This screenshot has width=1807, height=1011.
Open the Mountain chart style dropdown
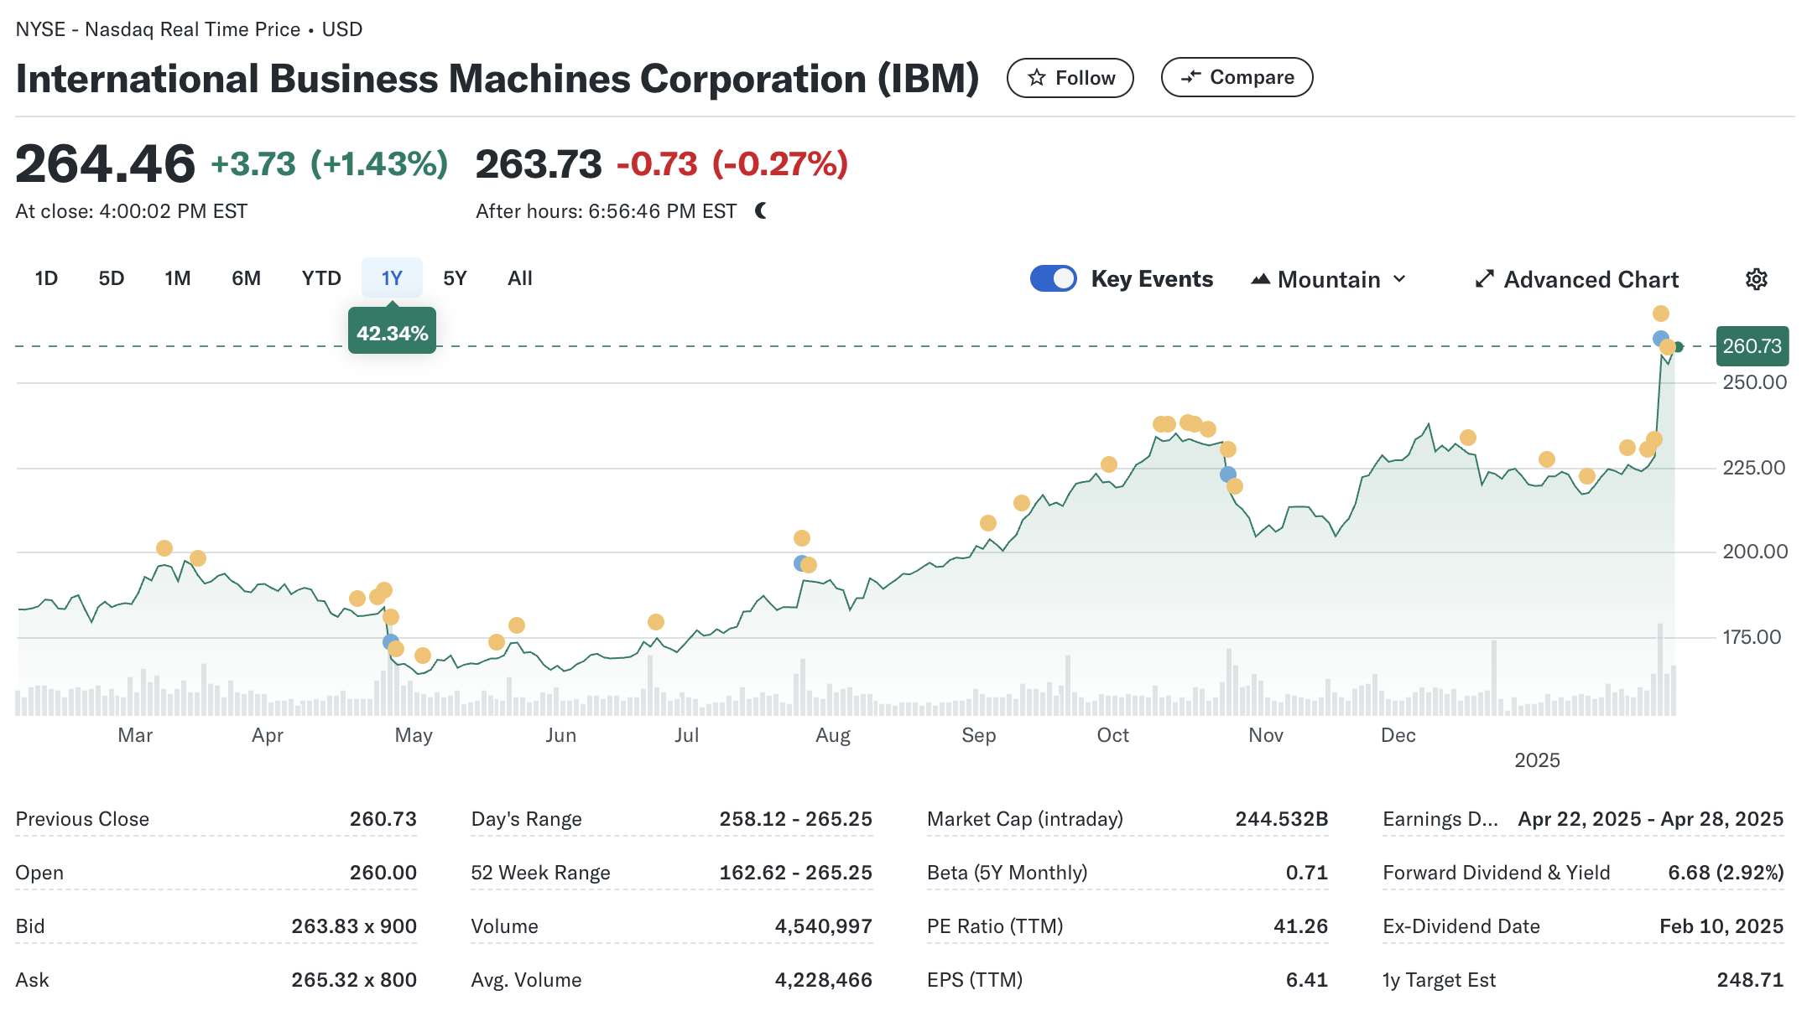pyautogui.click(x=1328, y=279)
